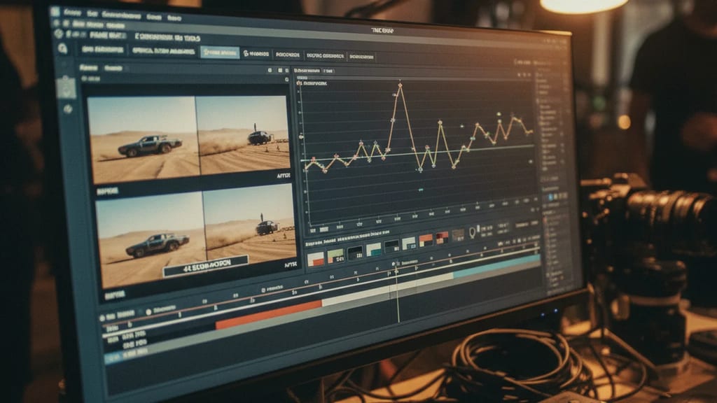The width and height of the screenshot is (717, 403).
Task: Select the highlighted light-blue tab
Action: [x=220, y=52]
